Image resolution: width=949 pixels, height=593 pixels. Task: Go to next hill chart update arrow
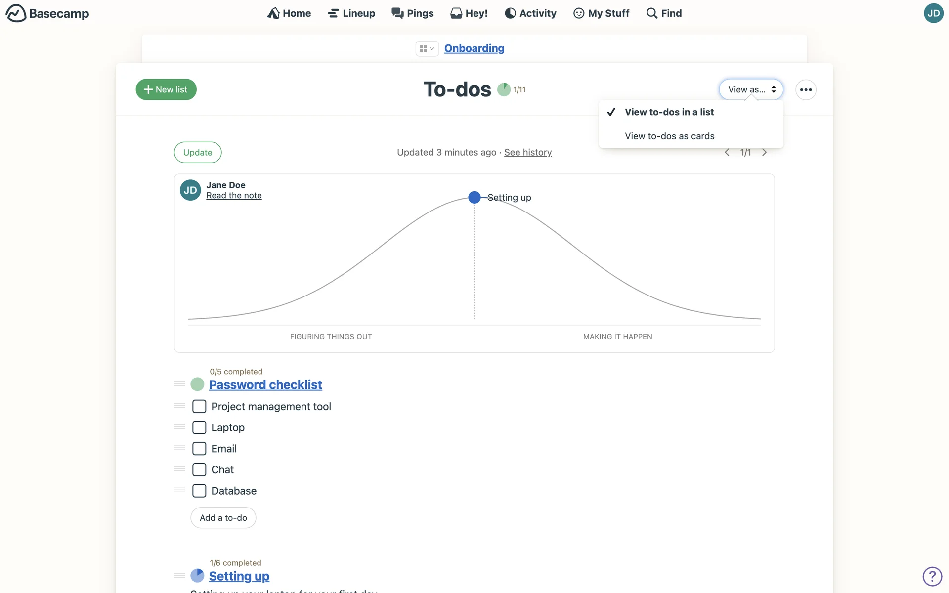pyautogui.click(x=764, y=152)
